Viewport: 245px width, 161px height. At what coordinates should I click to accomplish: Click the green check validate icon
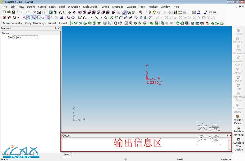pyautogui.click(x=212, y=23)
